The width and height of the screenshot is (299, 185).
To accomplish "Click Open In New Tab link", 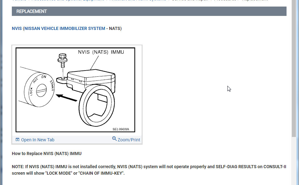I will click(x=38, y=140).
